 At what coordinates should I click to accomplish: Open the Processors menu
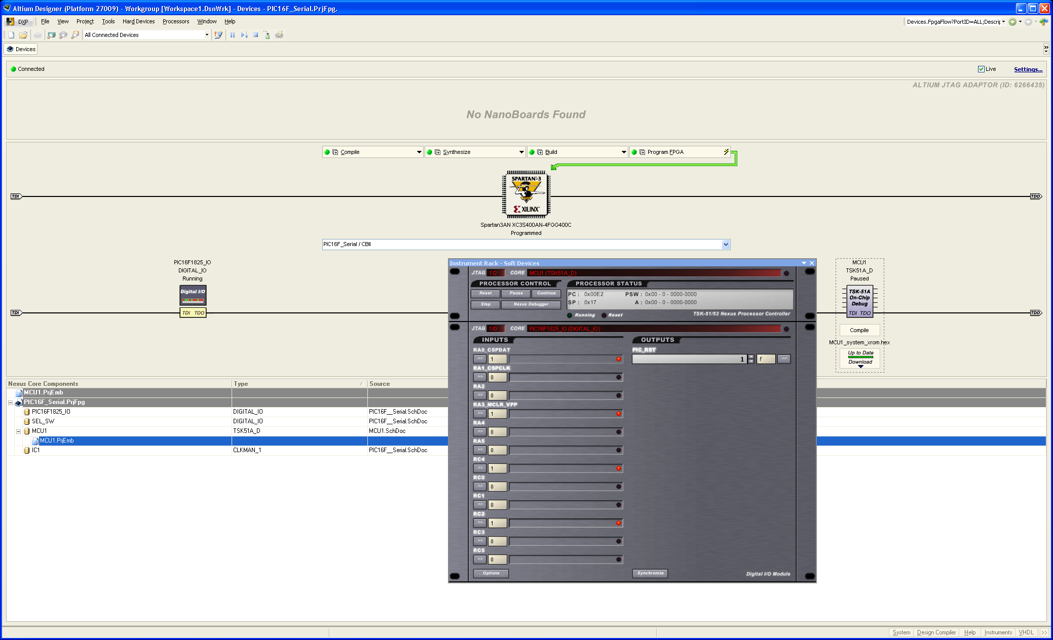pos(176,21)
